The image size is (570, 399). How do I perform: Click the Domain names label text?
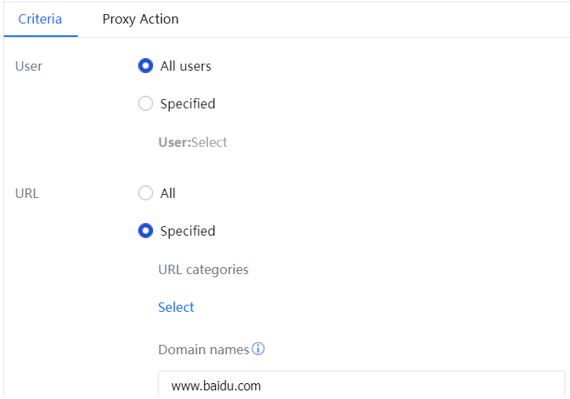(x=203, y=349)
